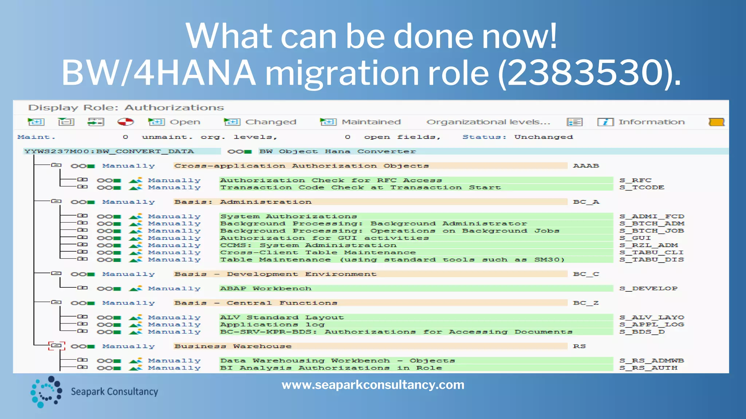Collapse the Basis: Administration folder
746x419 pixels.
(x=56, y=201)
